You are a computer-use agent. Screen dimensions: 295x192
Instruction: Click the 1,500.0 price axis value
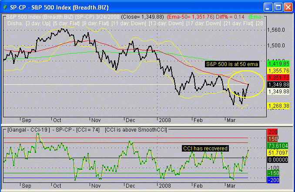[x=276, y=46]
